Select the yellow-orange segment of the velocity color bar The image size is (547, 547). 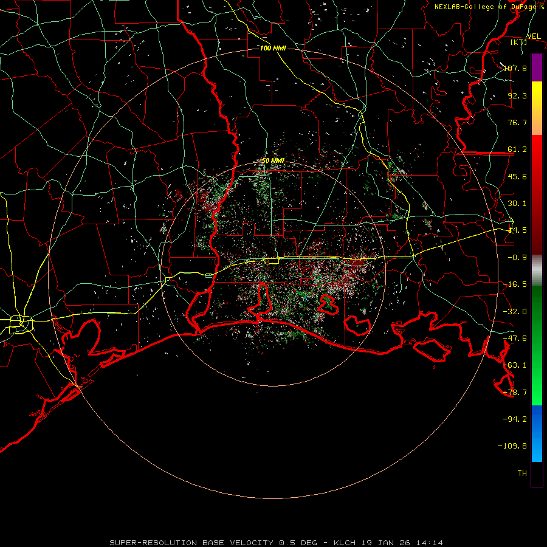[x=537, y=108]
